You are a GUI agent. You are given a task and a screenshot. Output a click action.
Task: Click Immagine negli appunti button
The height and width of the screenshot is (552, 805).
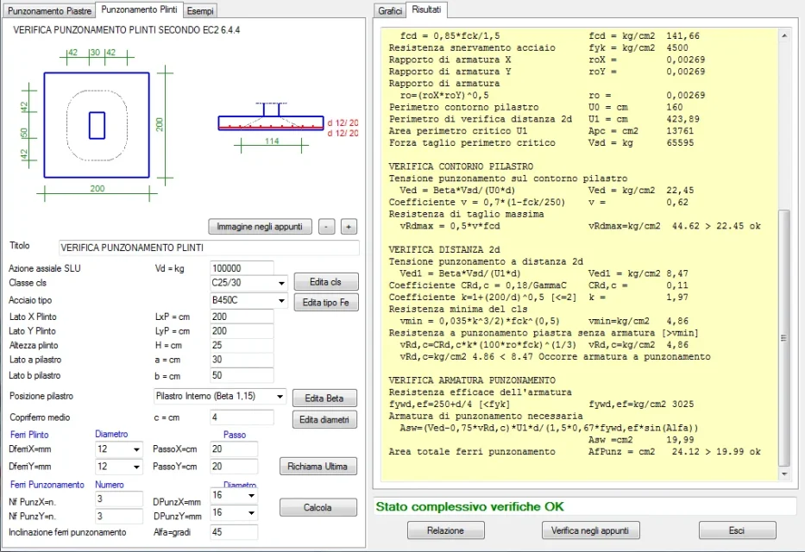tap(260, 227)
